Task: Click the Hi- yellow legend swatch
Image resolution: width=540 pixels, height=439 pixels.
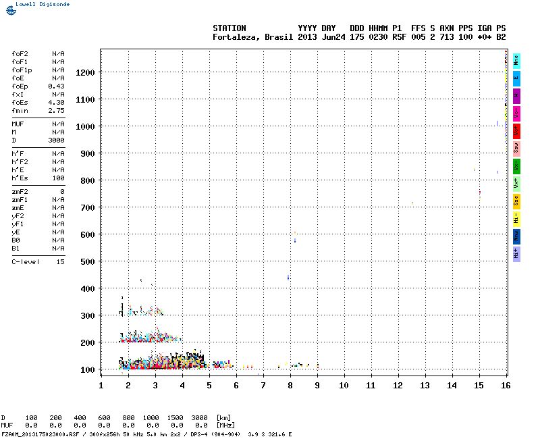Action: [x=516, y=219]
